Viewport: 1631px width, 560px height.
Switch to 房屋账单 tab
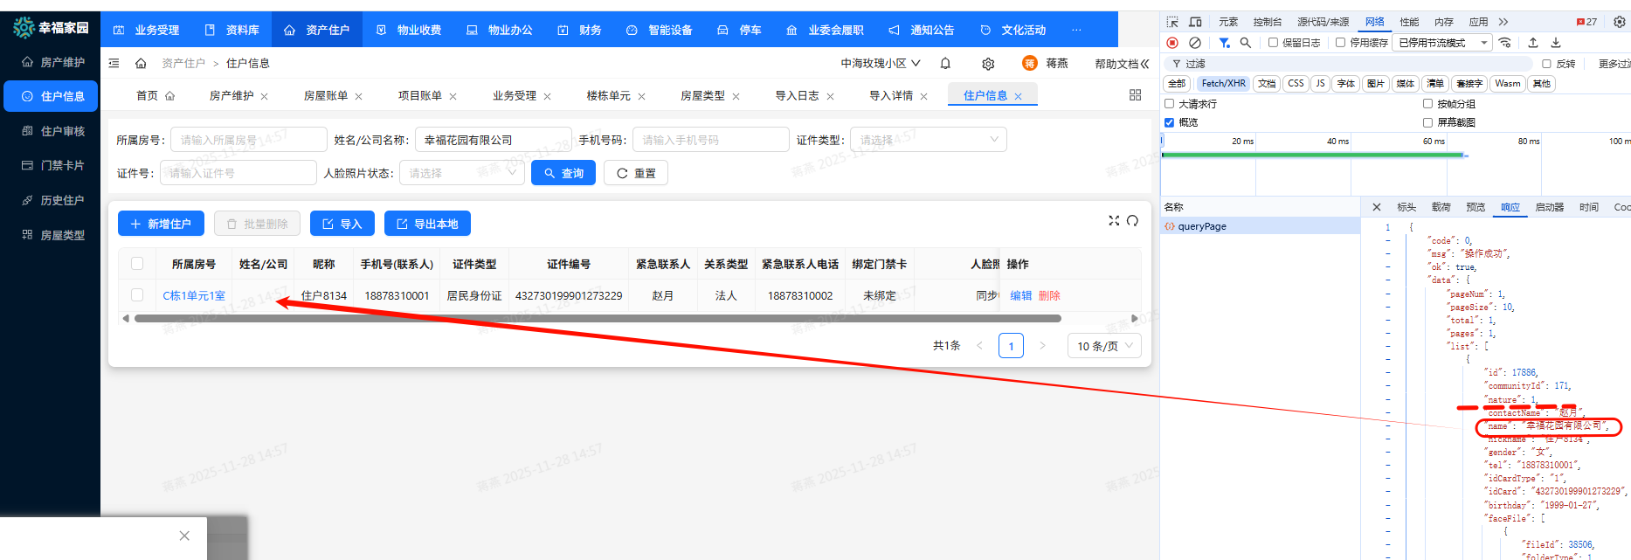click(x=326, y=96)
